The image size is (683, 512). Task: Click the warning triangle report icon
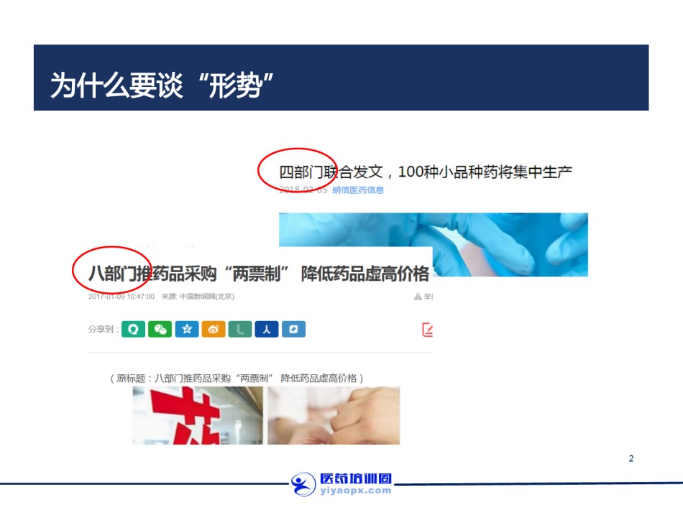pyautogui.click(x=418, y=297)
